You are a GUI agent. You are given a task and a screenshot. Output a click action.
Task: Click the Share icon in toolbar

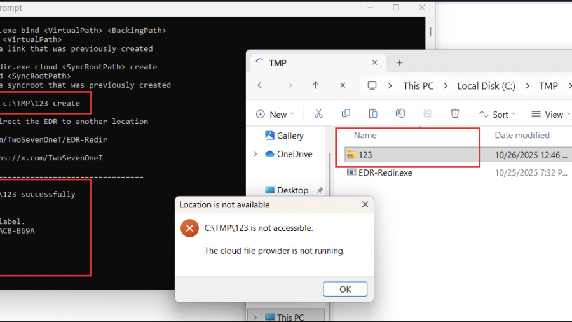click(428, 114)
